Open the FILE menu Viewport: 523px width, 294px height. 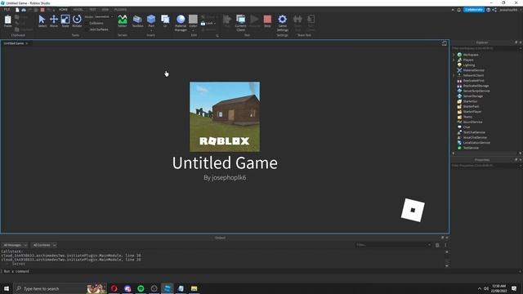[7, 9]
